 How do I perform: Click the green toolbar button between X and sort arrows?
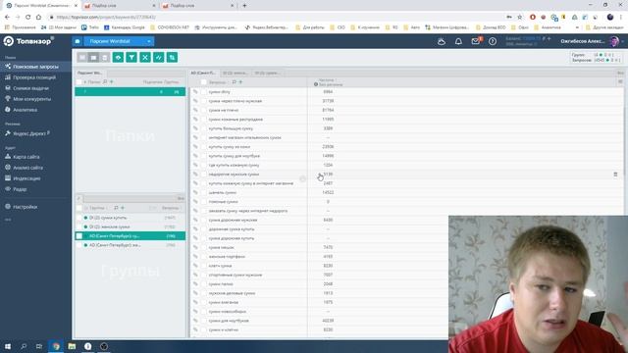(x=159, y=58)
